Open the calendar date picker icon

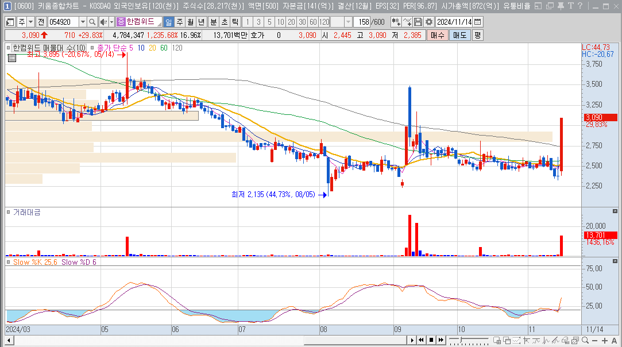(x=478, y=22)
